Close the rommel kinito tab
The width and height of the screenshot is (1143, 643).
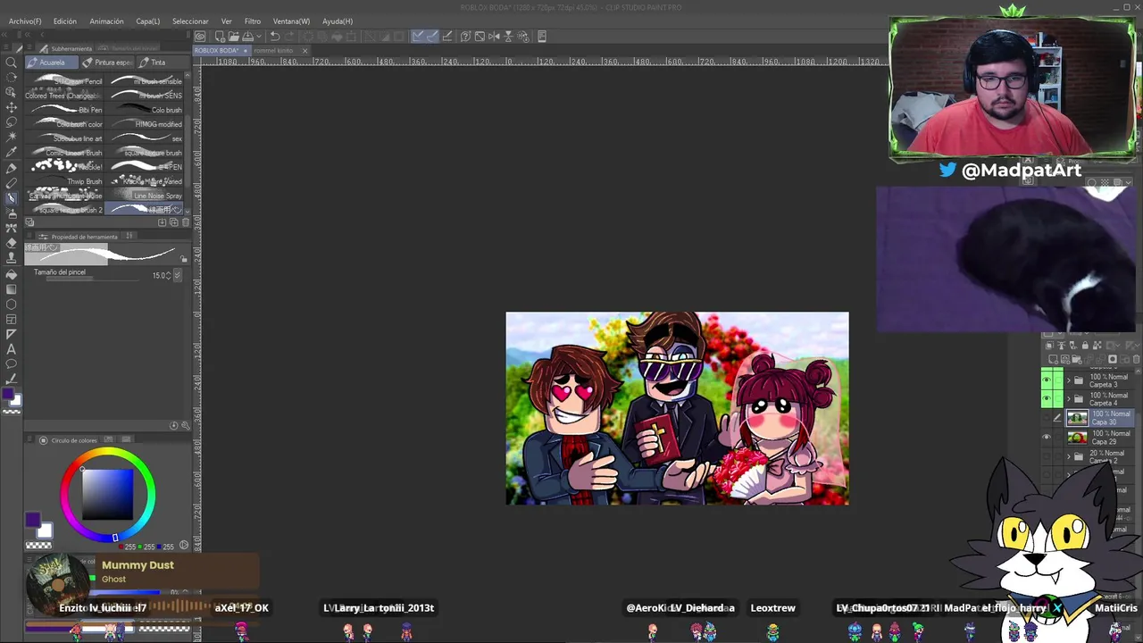tap(305, 51)
